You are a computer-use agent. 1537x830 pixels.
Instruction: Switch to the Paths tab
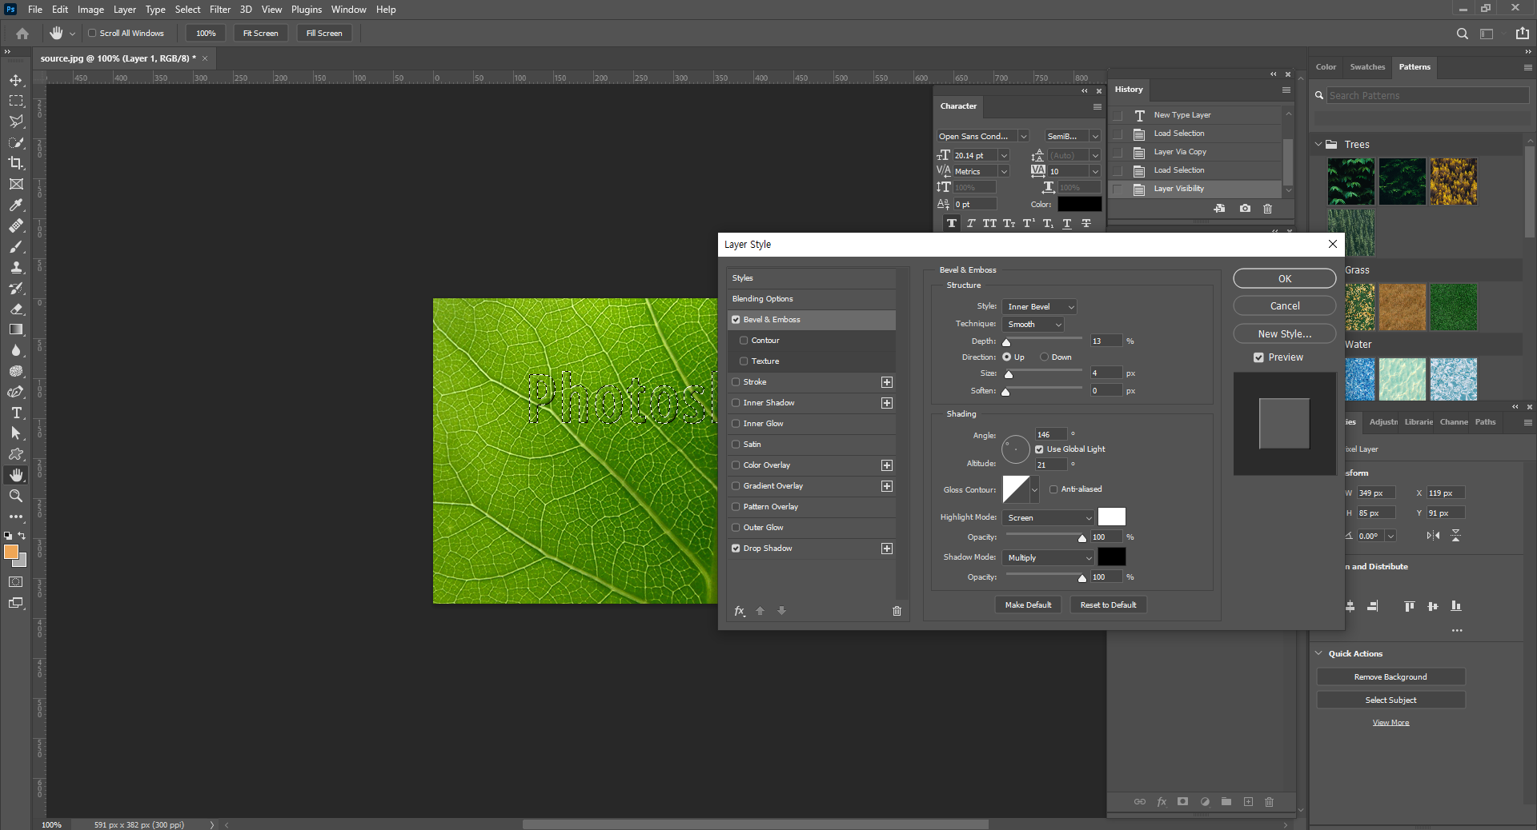tap(1486, 422)
